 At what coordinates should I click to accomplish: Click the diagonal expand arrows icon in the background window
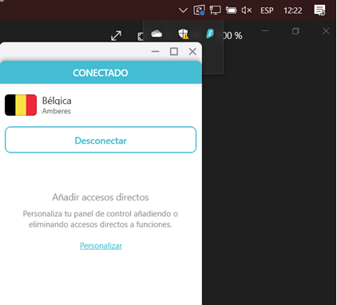click(117, 36)
